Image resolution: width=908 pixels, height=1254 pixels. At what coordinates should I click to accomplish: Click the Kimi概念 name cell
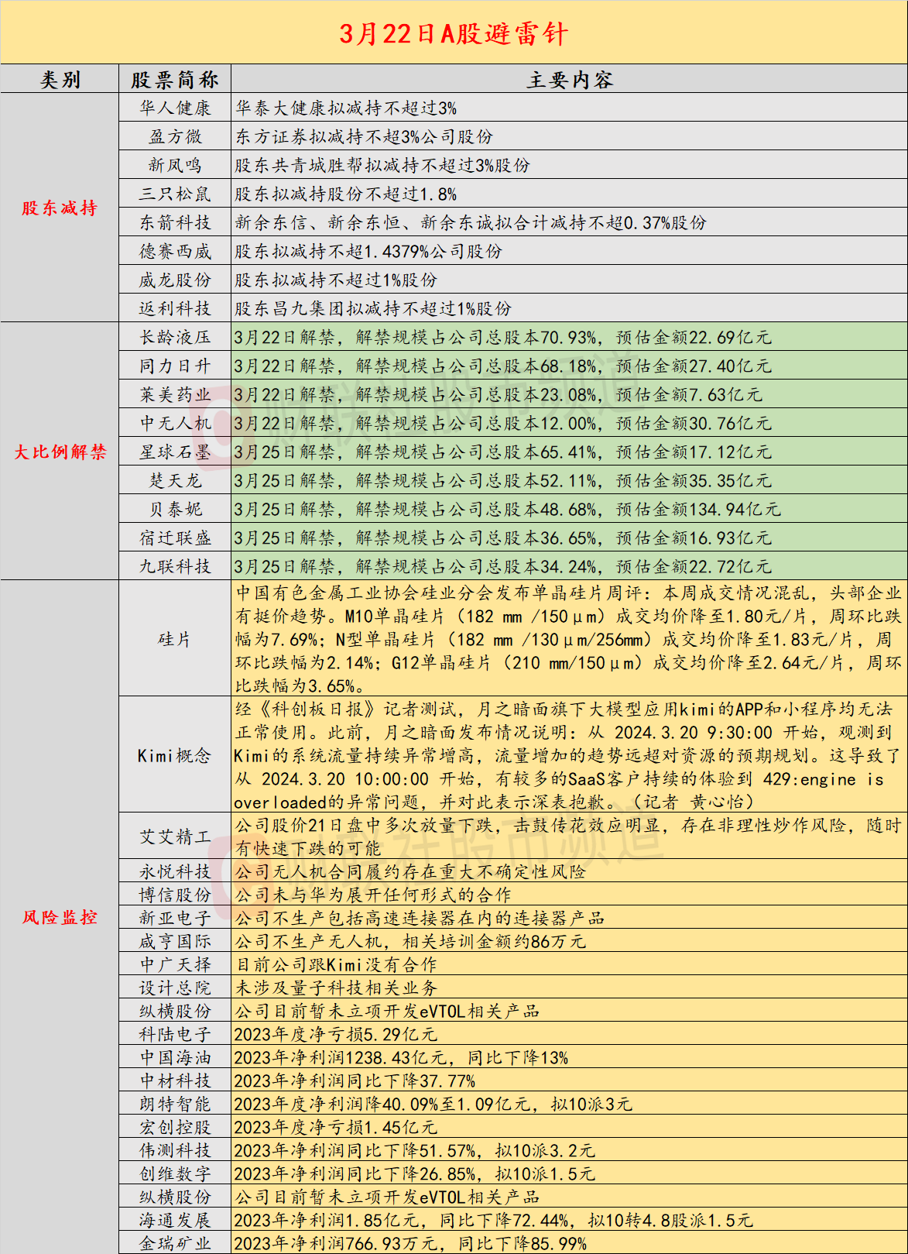point(175,754)
